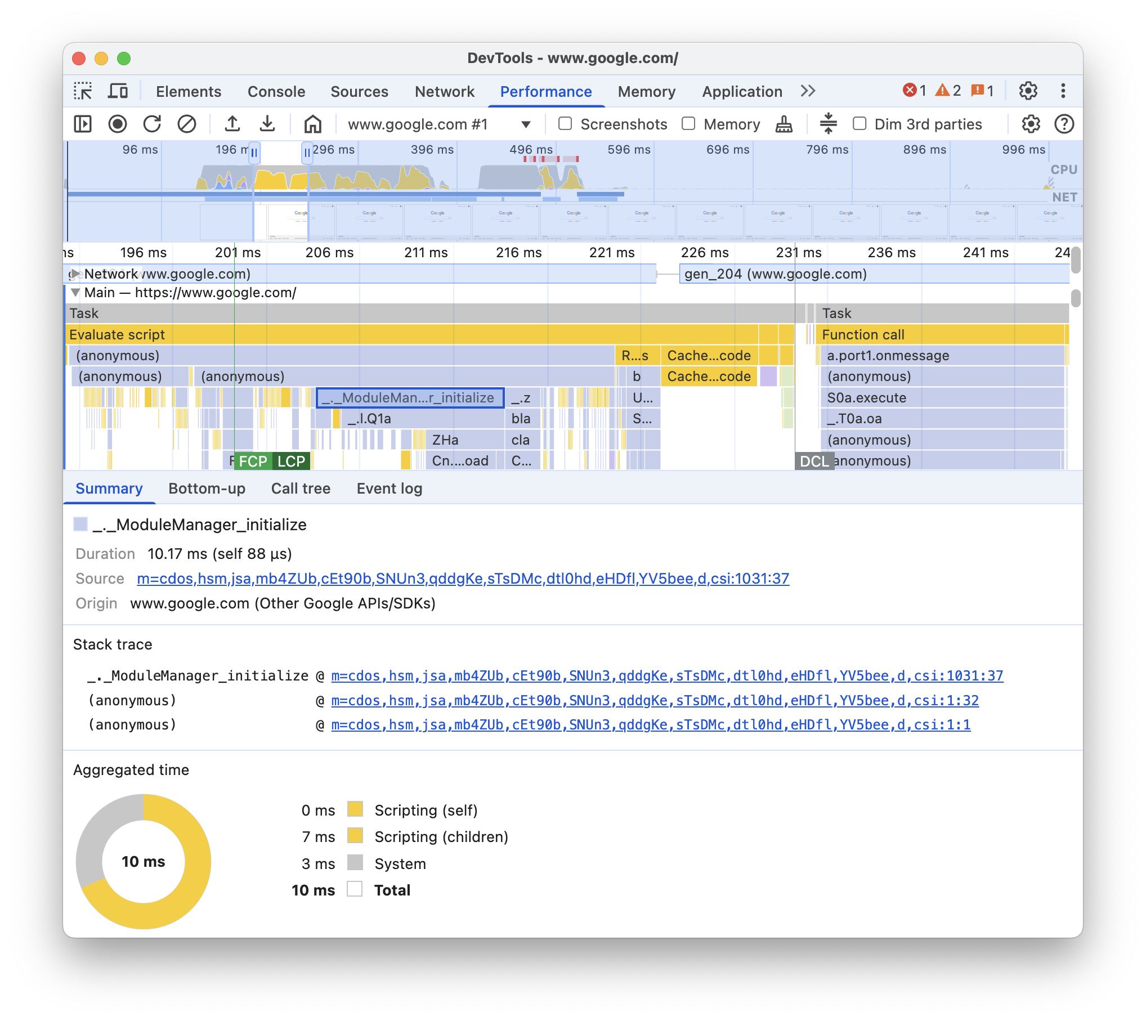This screenshot has height=1021, width=1146.
Task: Check Dim 3rd parties option
Action: click(x=859, y=124)
